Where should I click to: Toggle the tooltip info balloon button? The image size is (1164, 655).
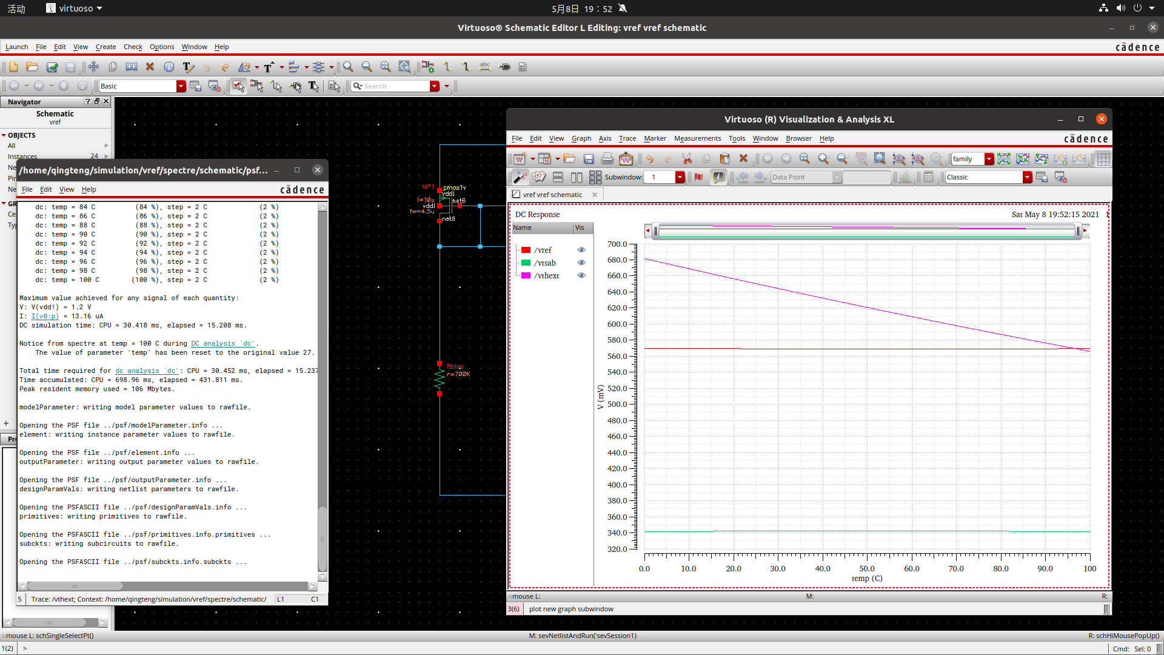[719, 177]
